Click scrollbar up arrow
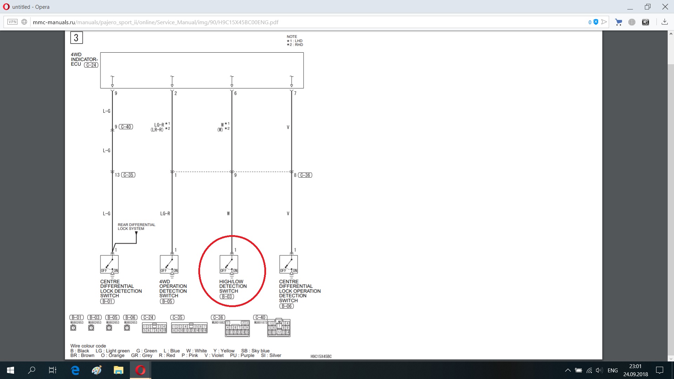This screenshot has width=674, height=379. click(x=671, y=34)
